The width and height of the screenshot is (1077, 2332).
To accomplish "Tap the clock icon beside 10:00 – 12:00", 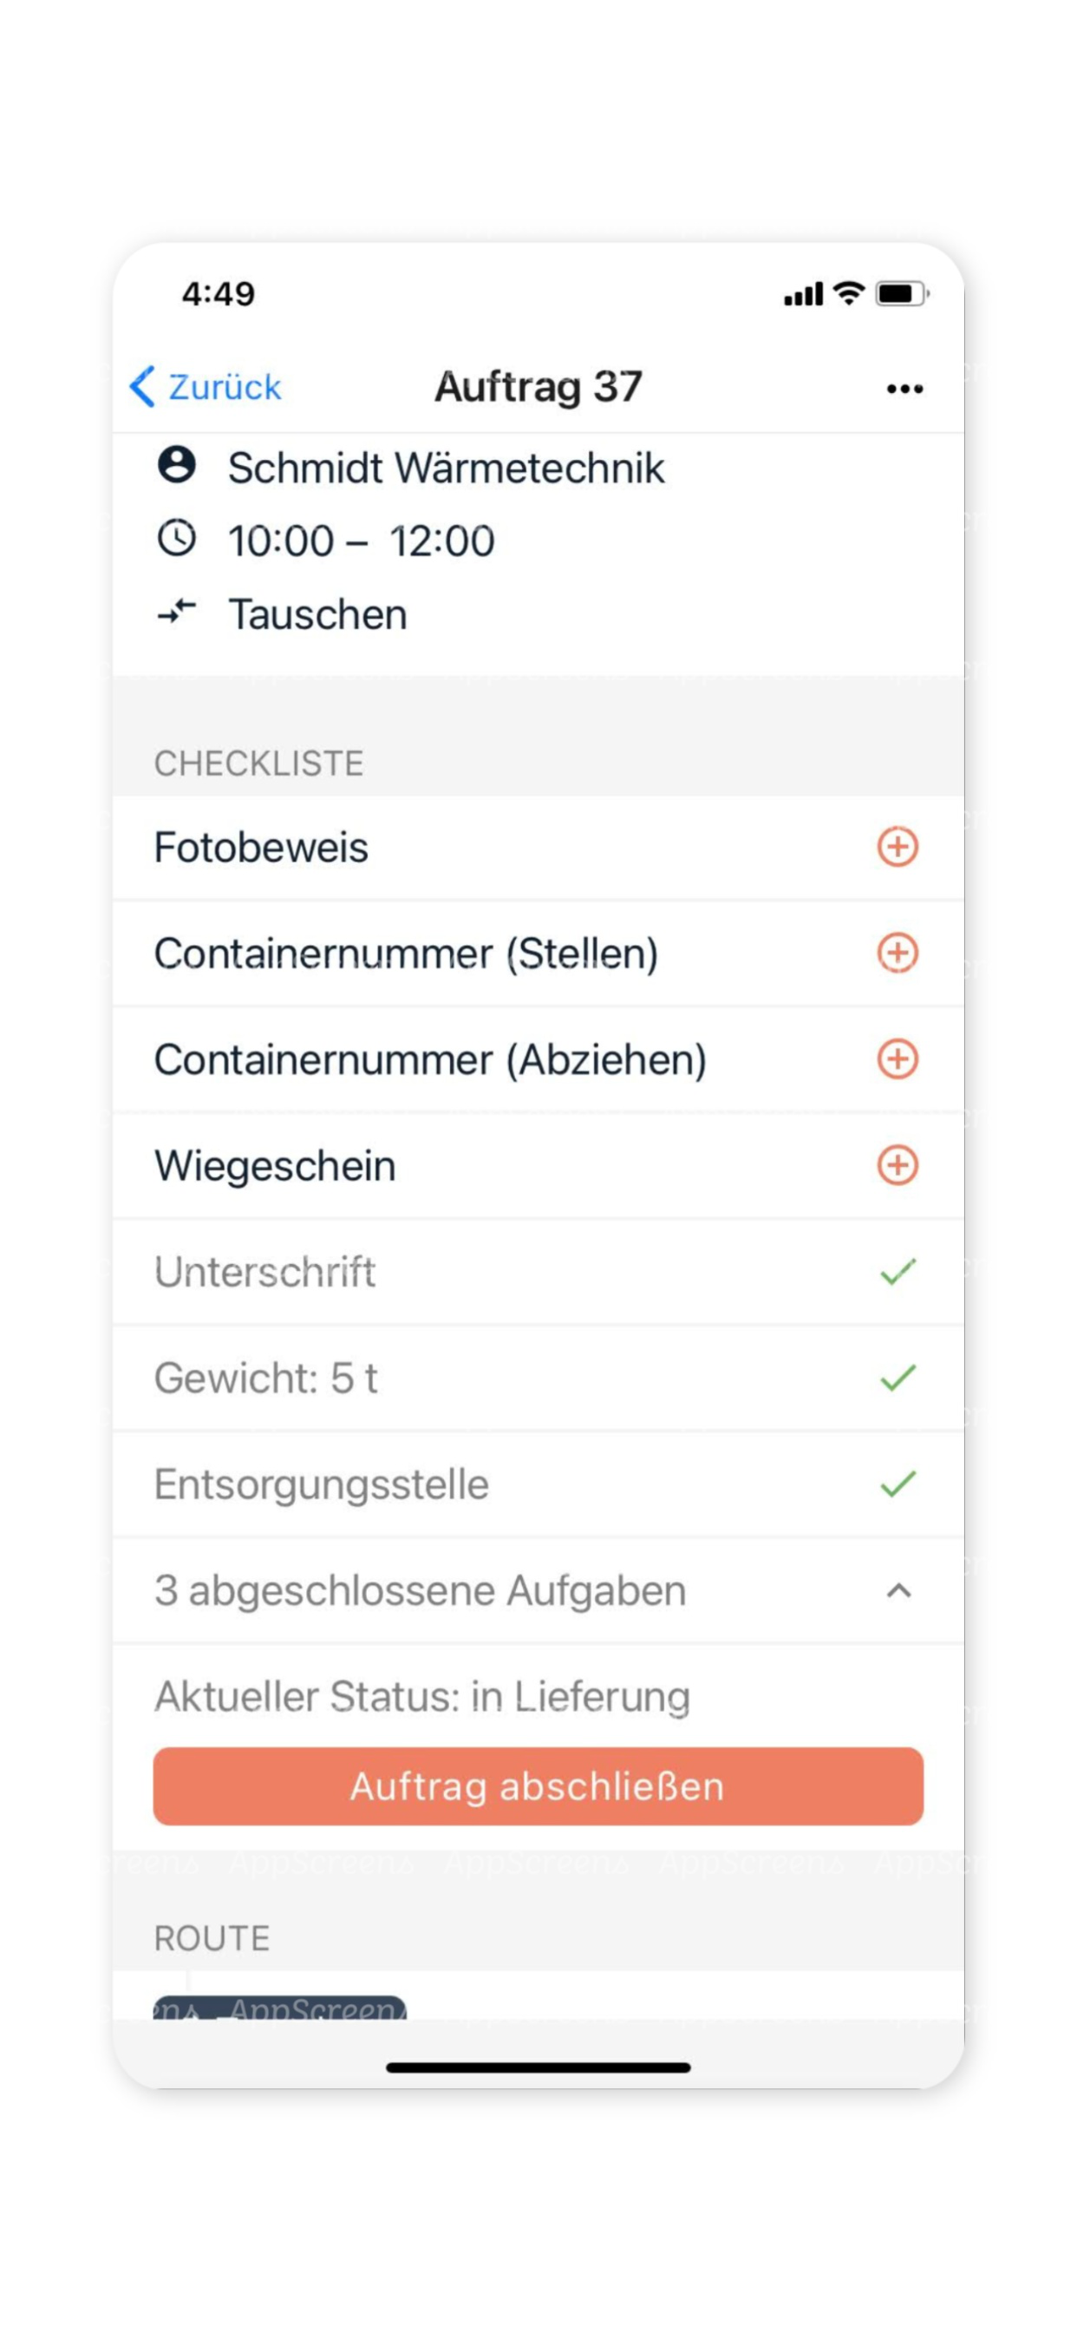I will [177, 539].
